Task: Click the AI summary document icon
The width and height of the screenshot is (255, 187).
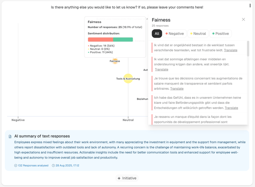Action: click(10, 136)
